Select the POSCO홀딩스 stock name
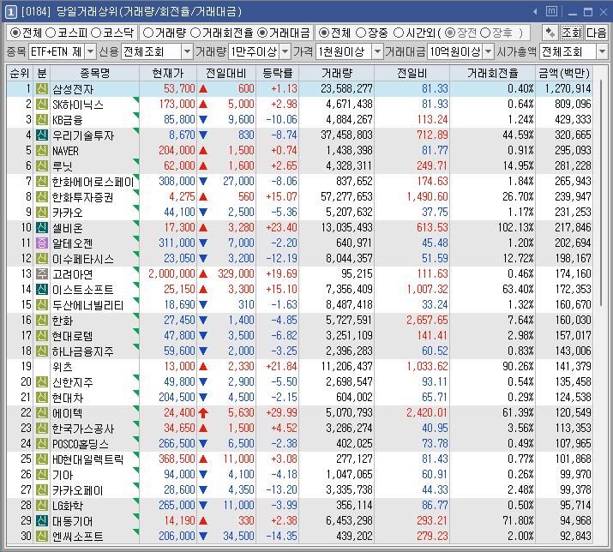613x552 pixels. point(81,444)
